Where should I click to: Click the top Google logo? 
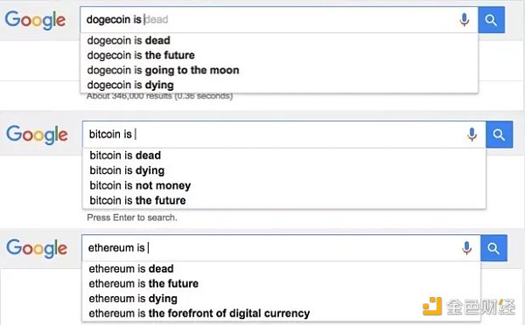point(35,20)
